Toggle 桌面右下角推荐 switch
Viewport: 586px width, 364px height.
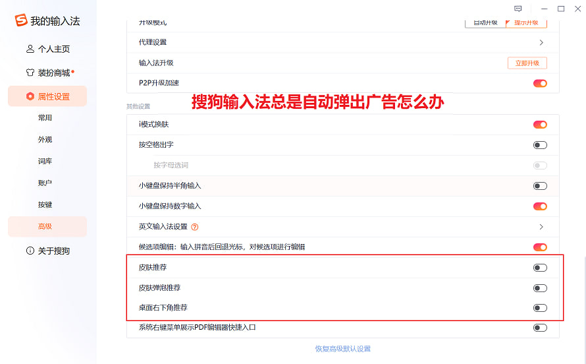coord(540,308)
